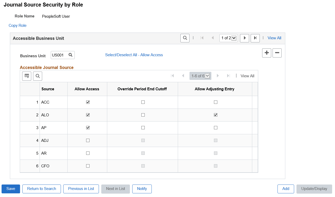Click the find magnifier in the Accessible Journal Source toolbar

(37, 76)
